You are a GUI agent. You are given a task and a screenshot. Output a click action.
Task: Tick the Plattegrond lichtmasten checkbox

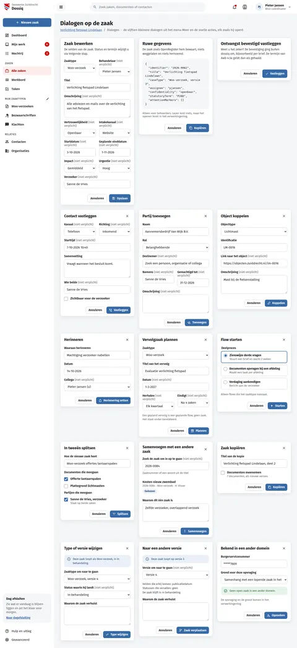(66, 486)
